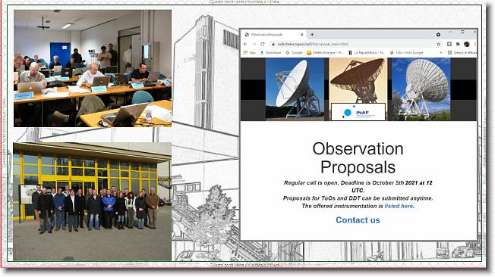The image size is (495, 277).
Task: Follow the 'listed here' instrumentation link
Action: 399,206
